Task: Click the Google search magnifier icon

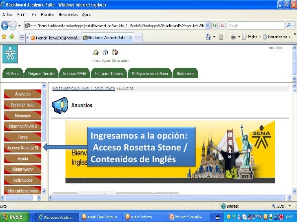Action: 288,26
